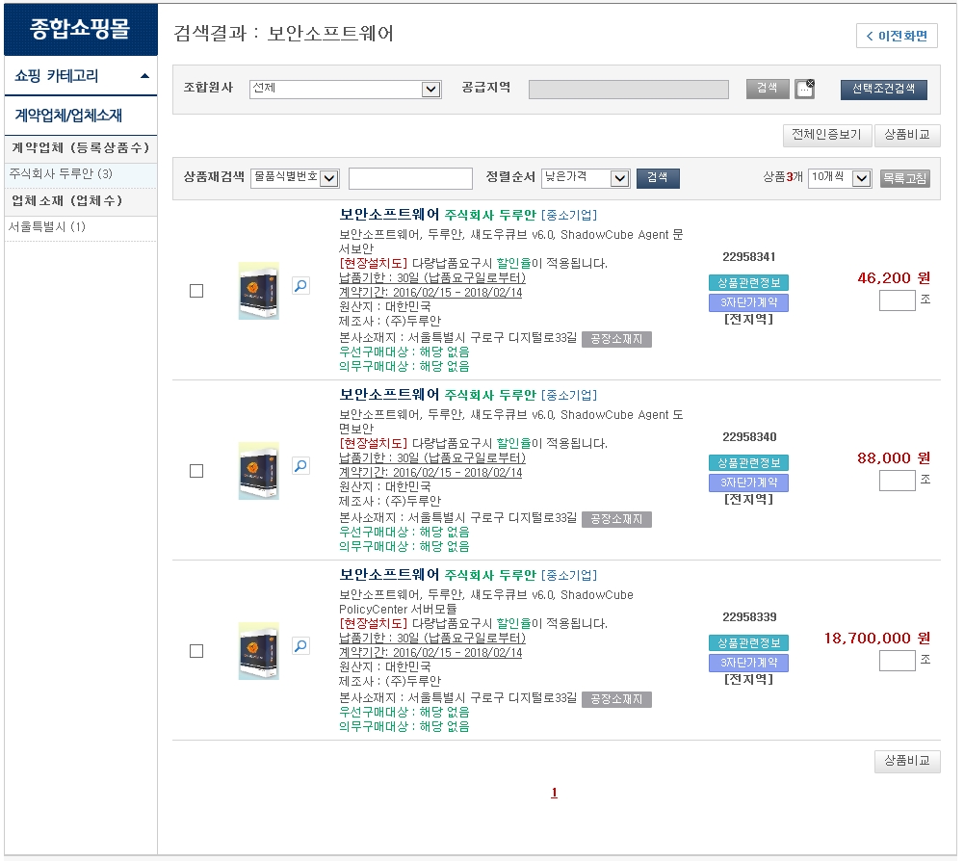Click 공장소재지 button on first product
The height and width of the screenshot is (861, 964).
pos(616,339)
